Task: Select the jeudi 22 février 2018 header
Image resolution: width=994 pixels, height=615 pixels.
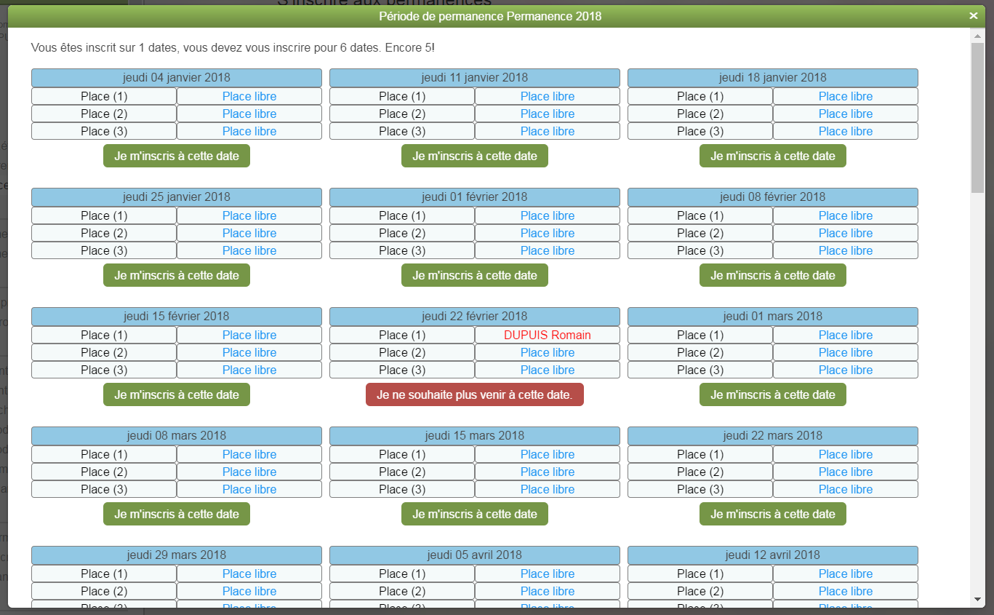Action: (475, 317)
